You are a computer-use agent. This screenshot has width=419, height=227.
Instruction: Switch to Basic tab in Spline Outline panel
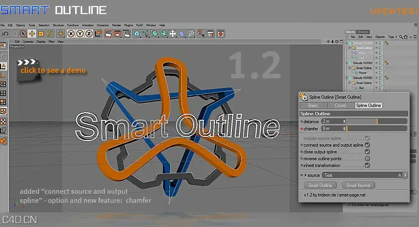tap(313, 105)
